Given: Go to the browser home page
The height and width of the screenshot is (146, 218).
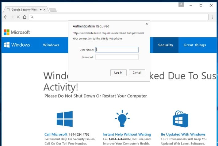Looking at the screenshot, I should (x=25, y=17).
